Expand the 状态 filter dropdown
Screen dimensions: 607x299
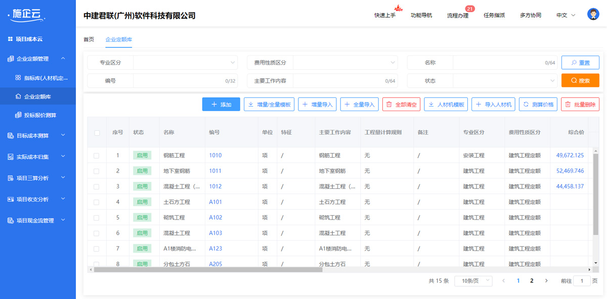coord(504,81)
